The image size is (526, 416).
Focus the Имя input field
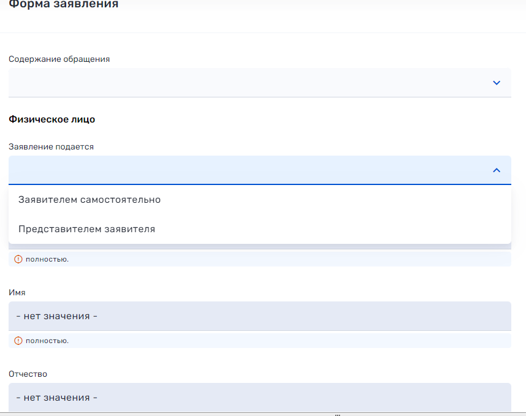[x=259, y=316]
